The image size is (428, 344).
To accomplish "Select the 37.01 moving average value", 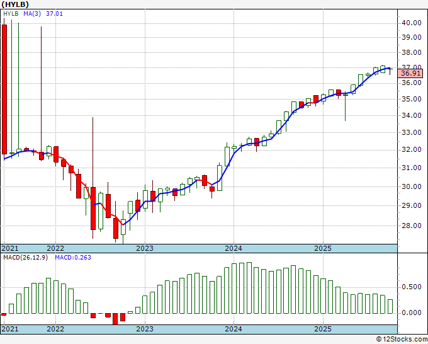I will pos(54,14).
